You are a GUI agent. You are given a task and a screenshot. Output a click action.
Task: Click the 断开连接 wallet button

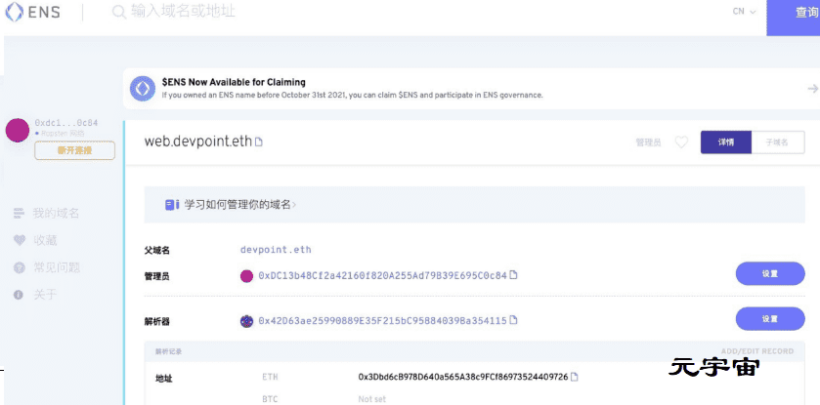tap(74, 150)
